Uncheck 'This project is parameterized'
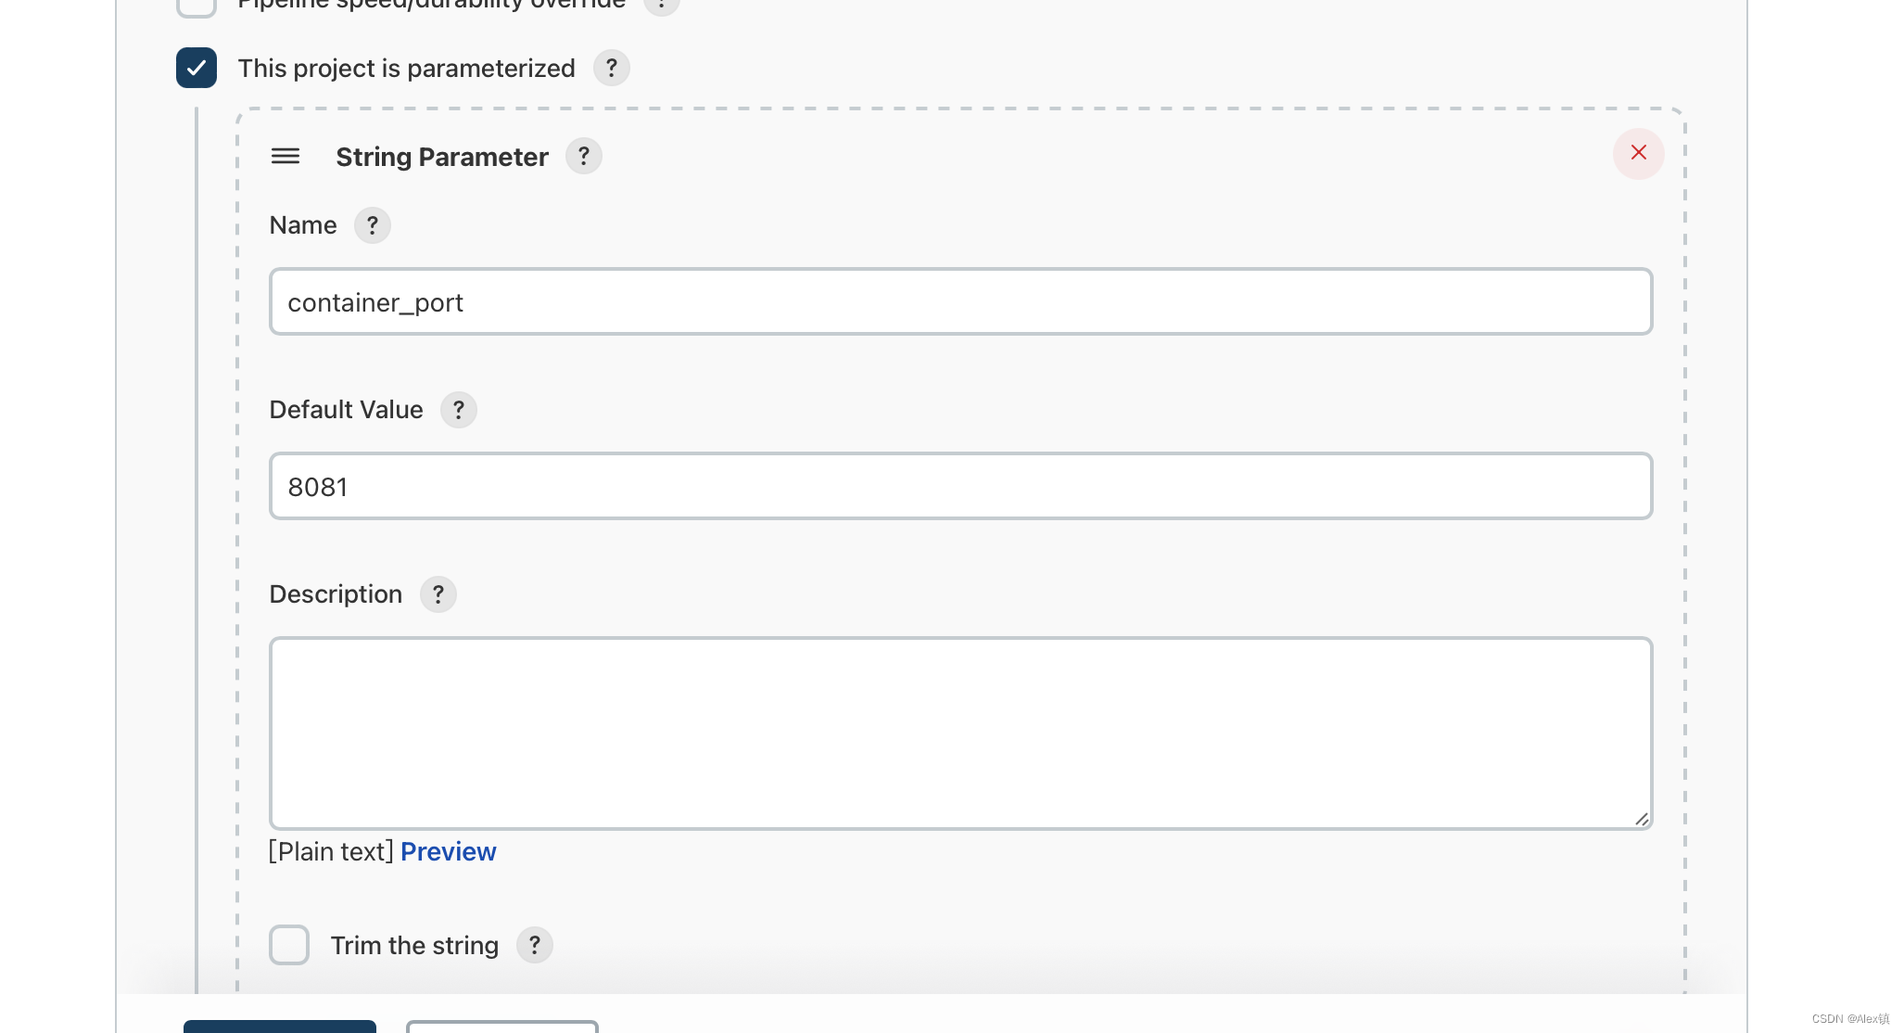The image size is (1904, 1033). [x=197, y=68]
